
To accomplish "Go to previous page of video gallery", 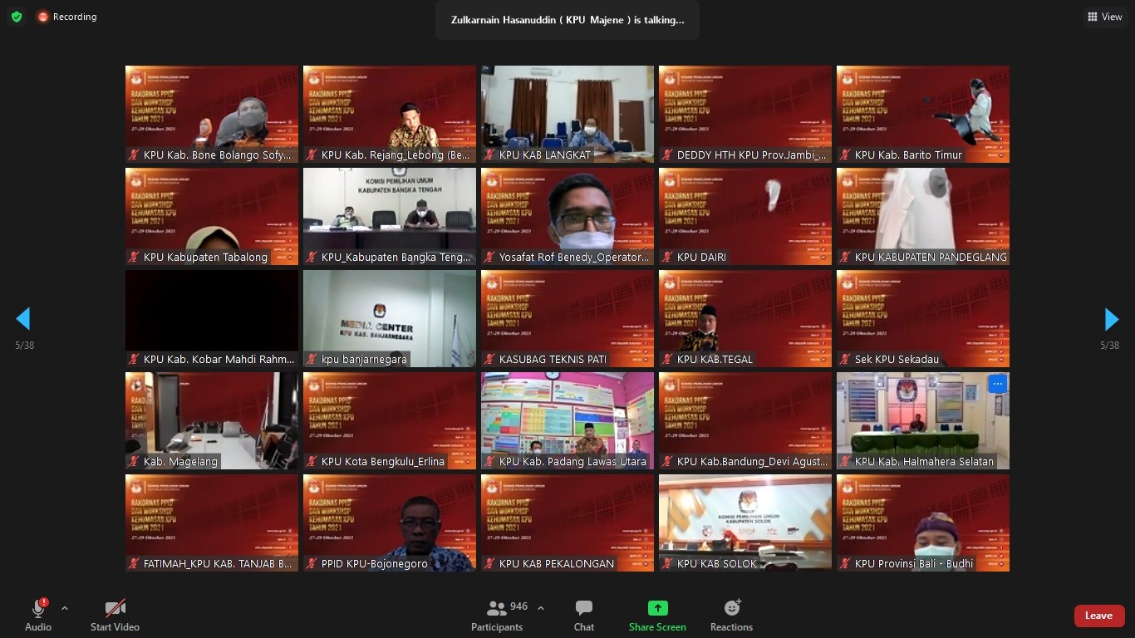I will click(23, 319).
